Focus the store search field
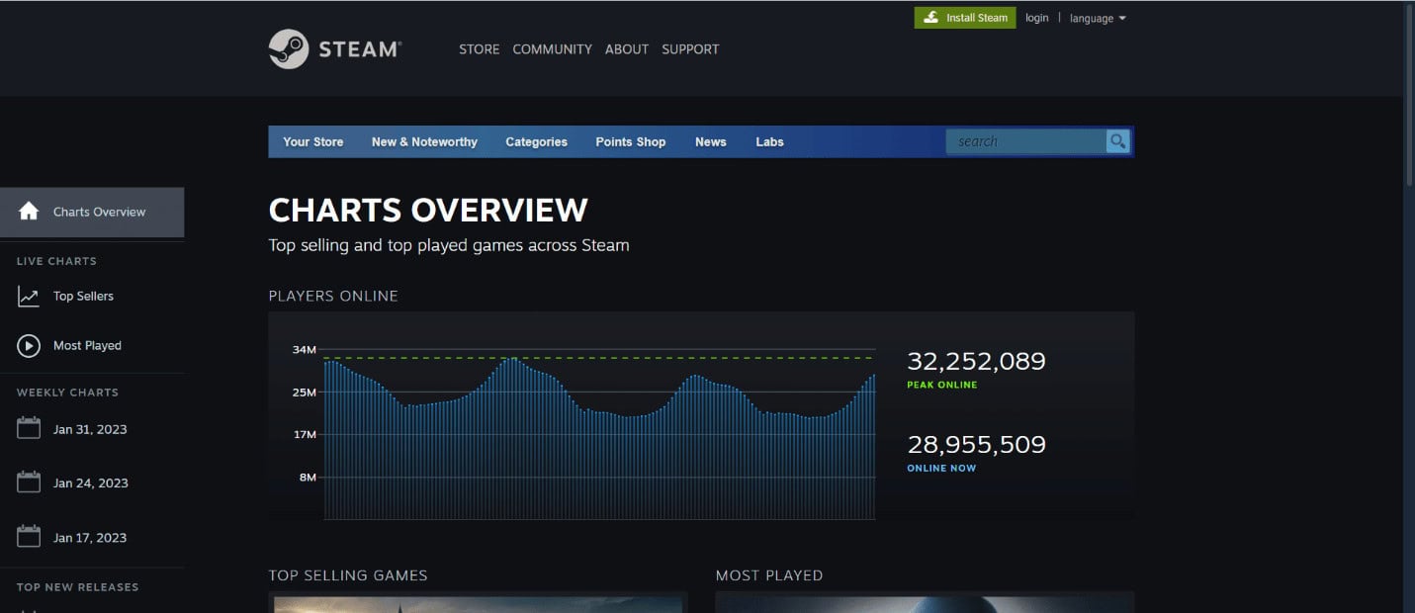Image resolution: width=1415 pixels, height=613 pixels. 1025,141
